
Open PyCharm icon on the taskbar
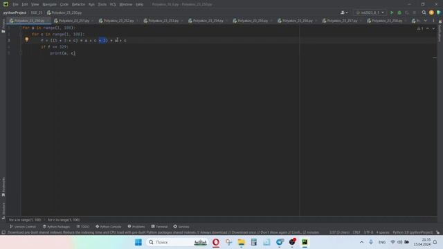tap(305, 242)
